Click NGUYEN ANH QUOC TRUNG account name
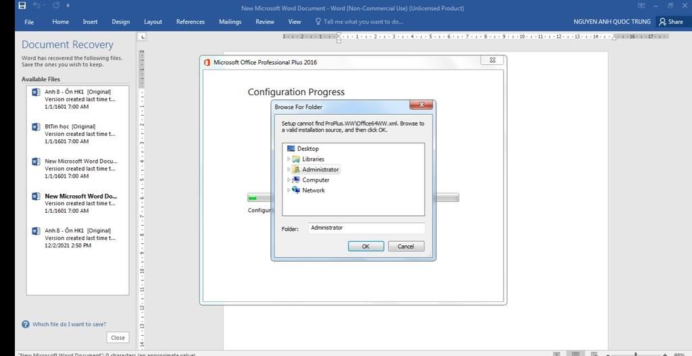Screen dimensions: 692x356 click(612, 22)
